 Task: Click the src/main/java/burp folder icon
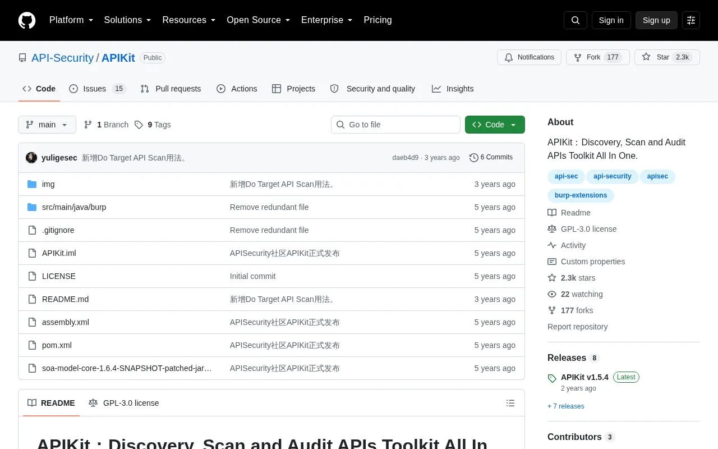click(x=32, y=207)
